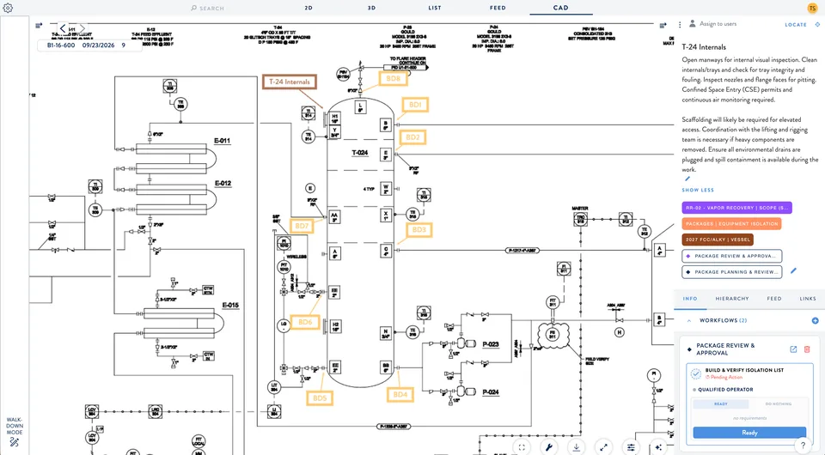Click the T-24 Internals panel title
Viewport: 825px width, 455px height.
tap(704, 46)
